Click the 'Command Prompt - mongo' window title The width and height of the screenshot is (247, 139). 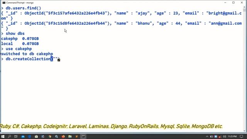(x=20, y=3)
